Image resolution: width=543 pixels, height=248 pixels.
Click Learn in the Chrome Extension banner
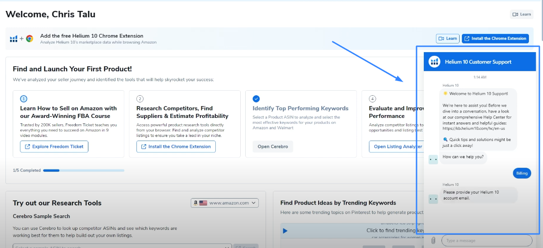[448, 39]
